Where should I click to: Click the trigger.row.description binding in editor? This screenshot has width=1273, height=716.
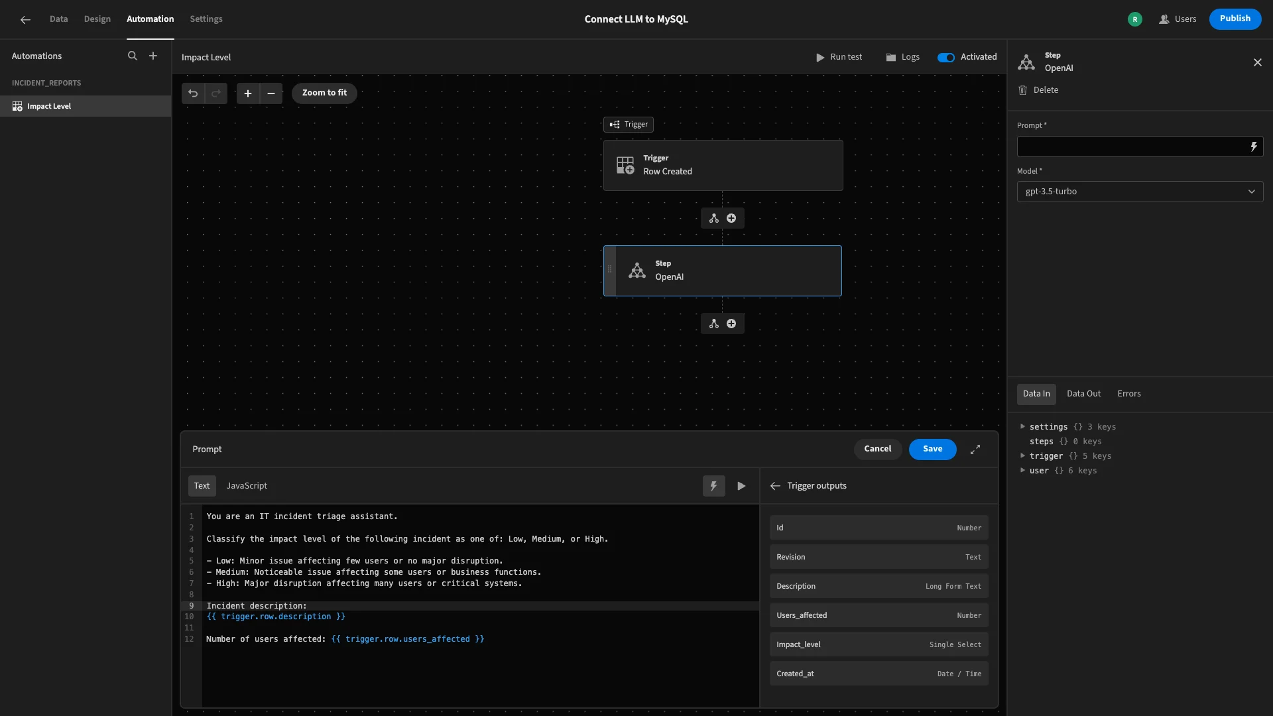[276, 617]
